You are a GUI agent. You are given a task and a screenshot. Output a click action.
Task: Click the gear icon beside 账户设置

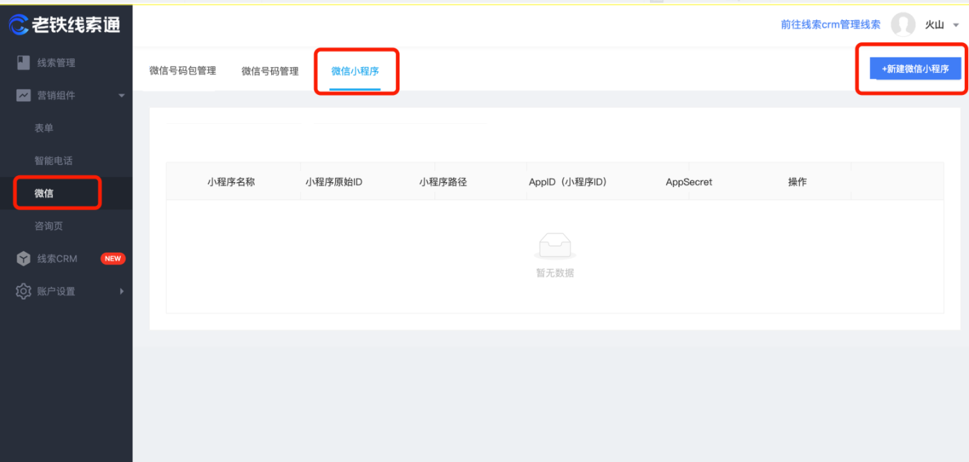click(23, 291)
